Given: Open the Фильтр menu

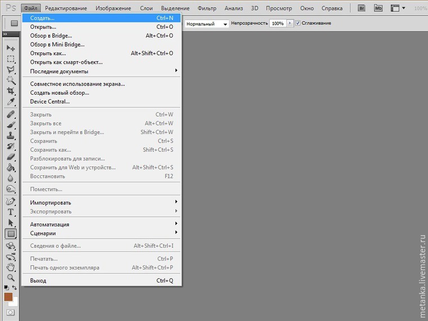Looking at the screenshot, I should click(x=207, y=8).
